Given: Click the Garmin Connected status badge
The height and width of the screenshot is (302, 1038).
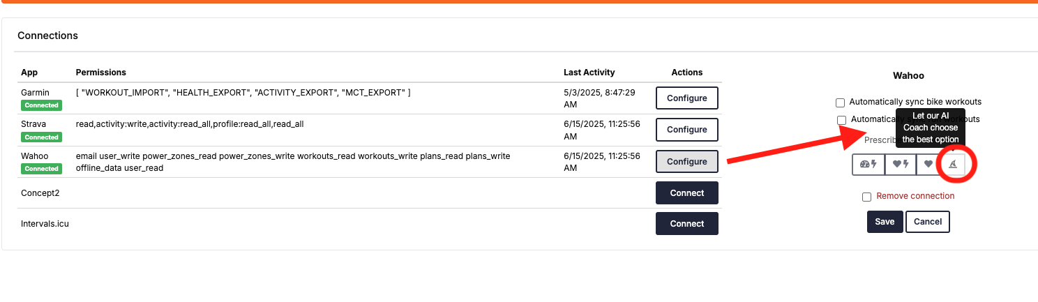Looking at the screenshot, I should (x=42, y=105).
